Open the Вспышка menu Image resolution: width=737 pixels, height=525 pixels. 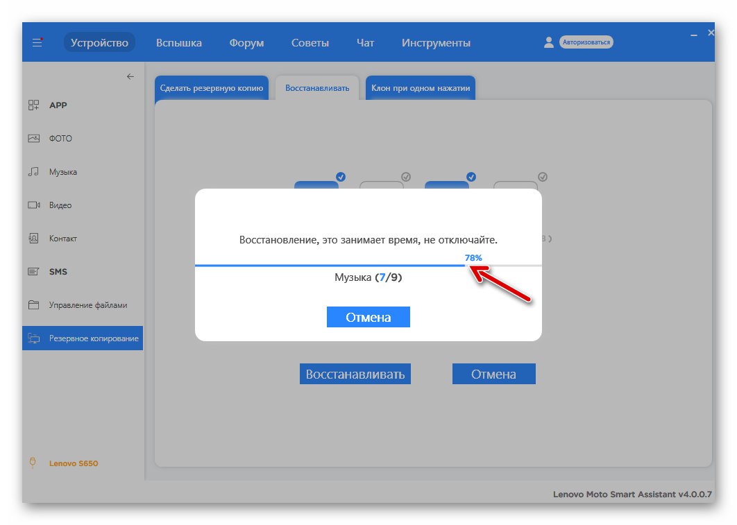point(178,43)
